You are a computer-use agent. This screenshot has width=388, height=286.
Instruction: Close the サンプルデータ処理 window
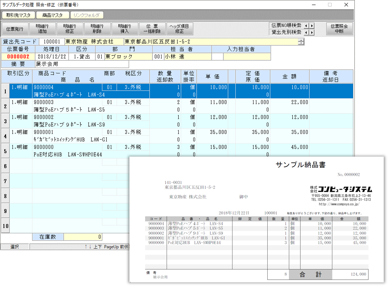tap(346, 5)
